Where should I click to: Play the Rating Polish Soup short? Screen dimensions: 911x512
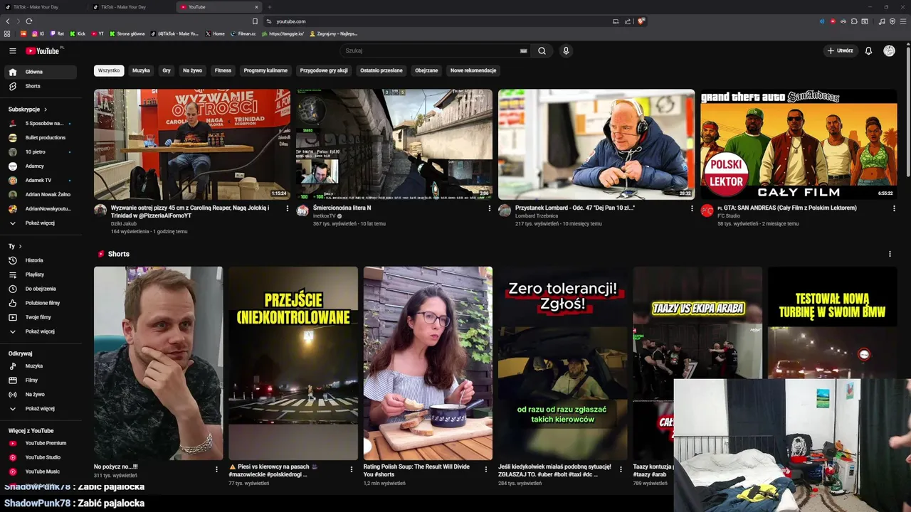[428, 363]
